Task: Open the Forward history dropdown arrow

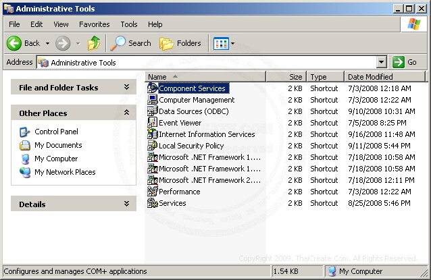Action: coord(78,43)
